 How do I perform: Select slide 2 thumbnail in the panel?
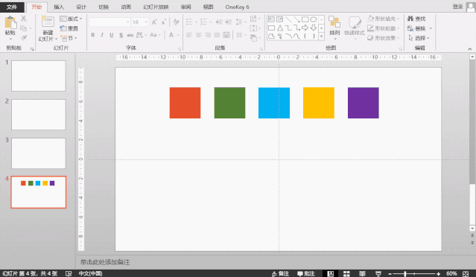click(x=39, y=115)
